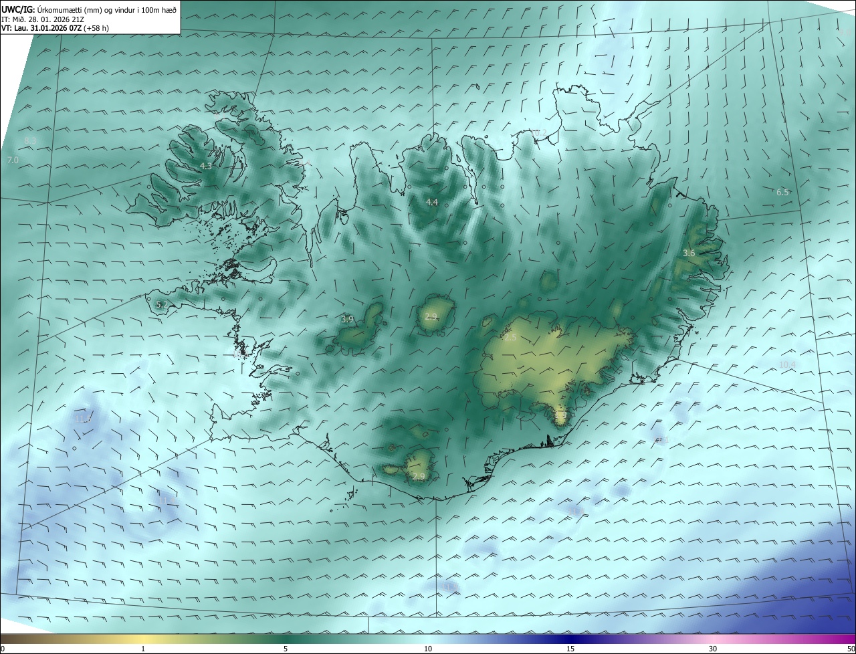
Task: Click the 3.9 value on the map
Action: click(347, 320)
